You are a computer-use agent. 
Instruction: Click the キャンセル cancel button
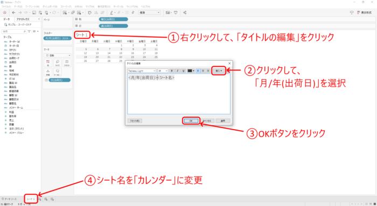click(x=207, y=121)
